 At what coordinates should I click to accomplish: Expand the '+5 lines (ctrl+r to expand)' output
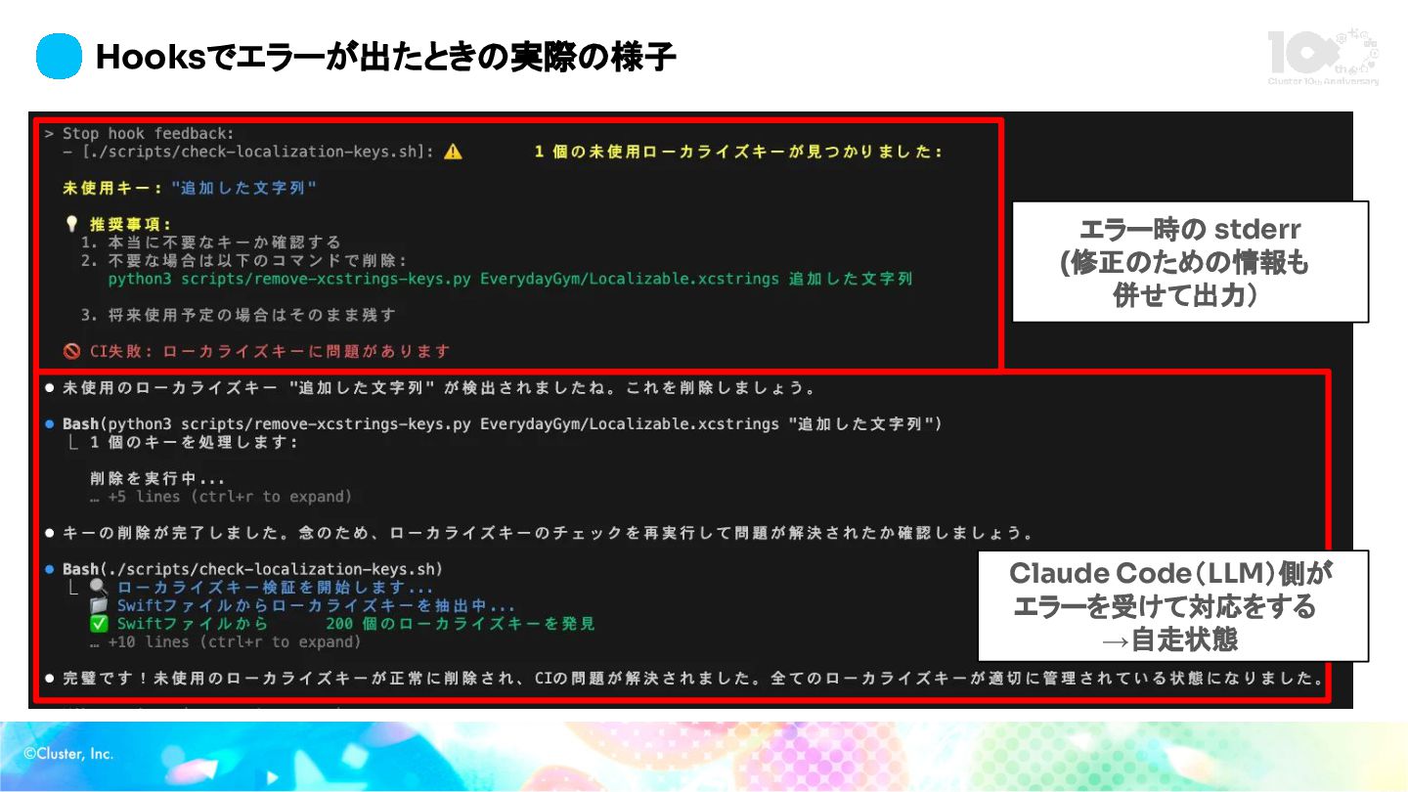click(x=221, y=497)
